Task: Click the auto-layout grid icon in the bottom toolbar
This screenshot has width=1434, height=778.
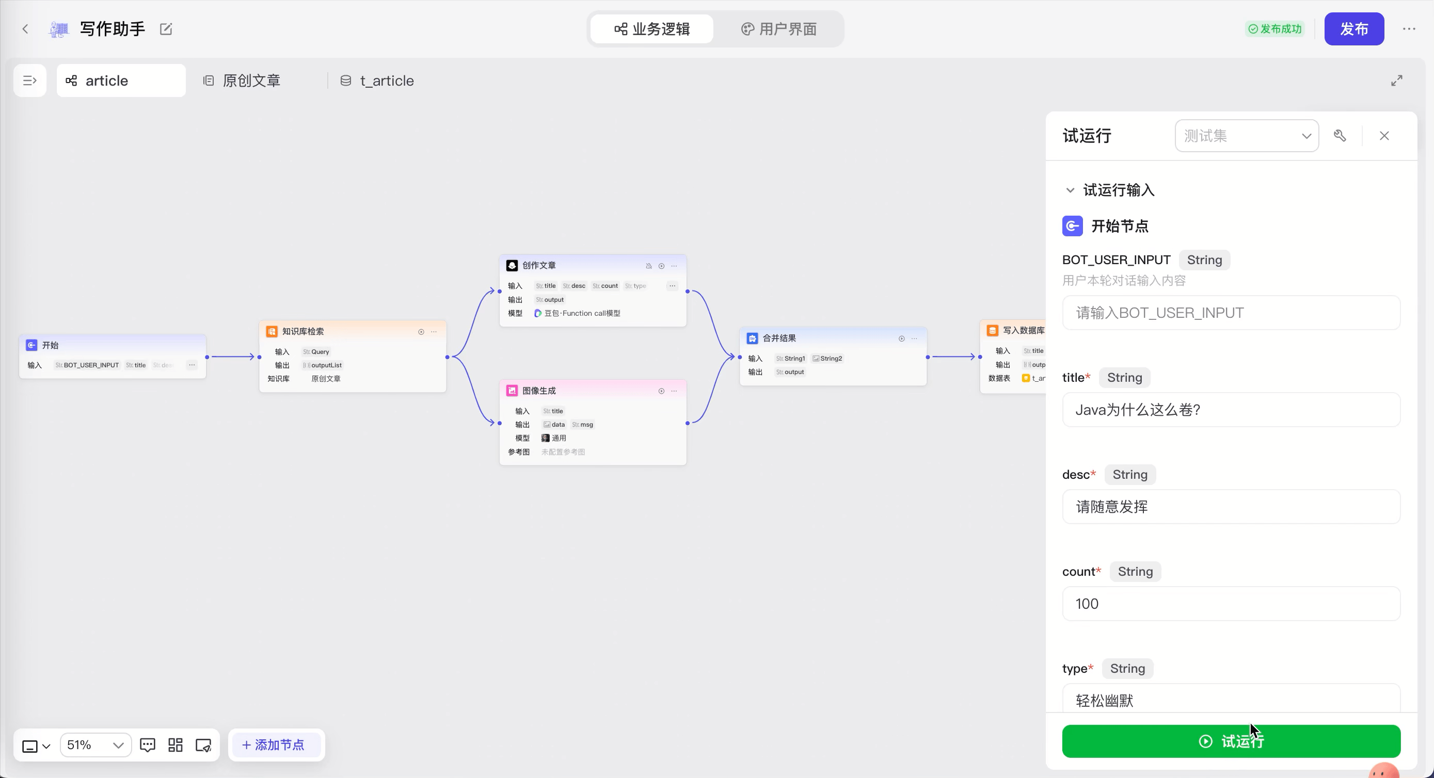Action: (x=176, y=745)
